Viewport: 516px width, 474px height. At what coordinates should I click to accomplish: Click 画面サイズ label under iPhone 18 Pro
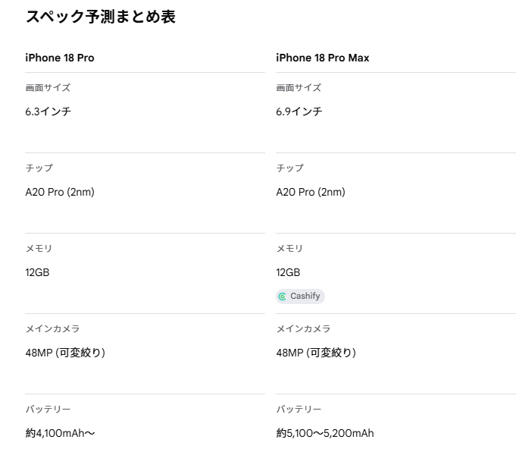point(48,88)
